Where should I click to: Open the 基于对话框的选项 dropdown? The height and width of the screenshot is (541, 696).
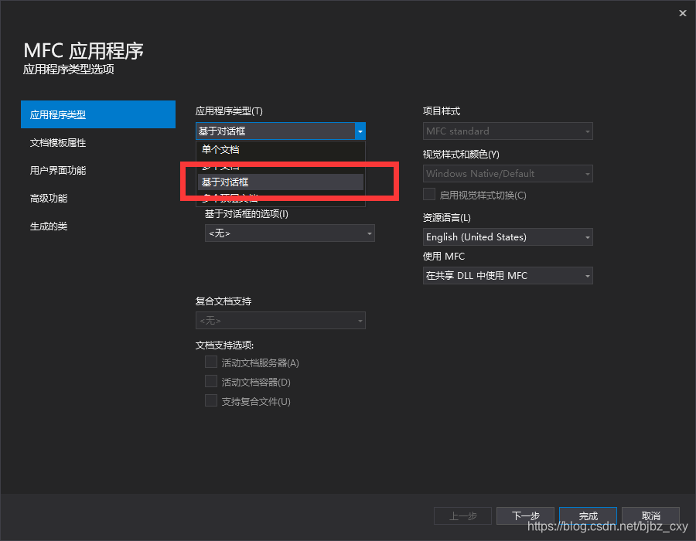click(x=289, y=232)
